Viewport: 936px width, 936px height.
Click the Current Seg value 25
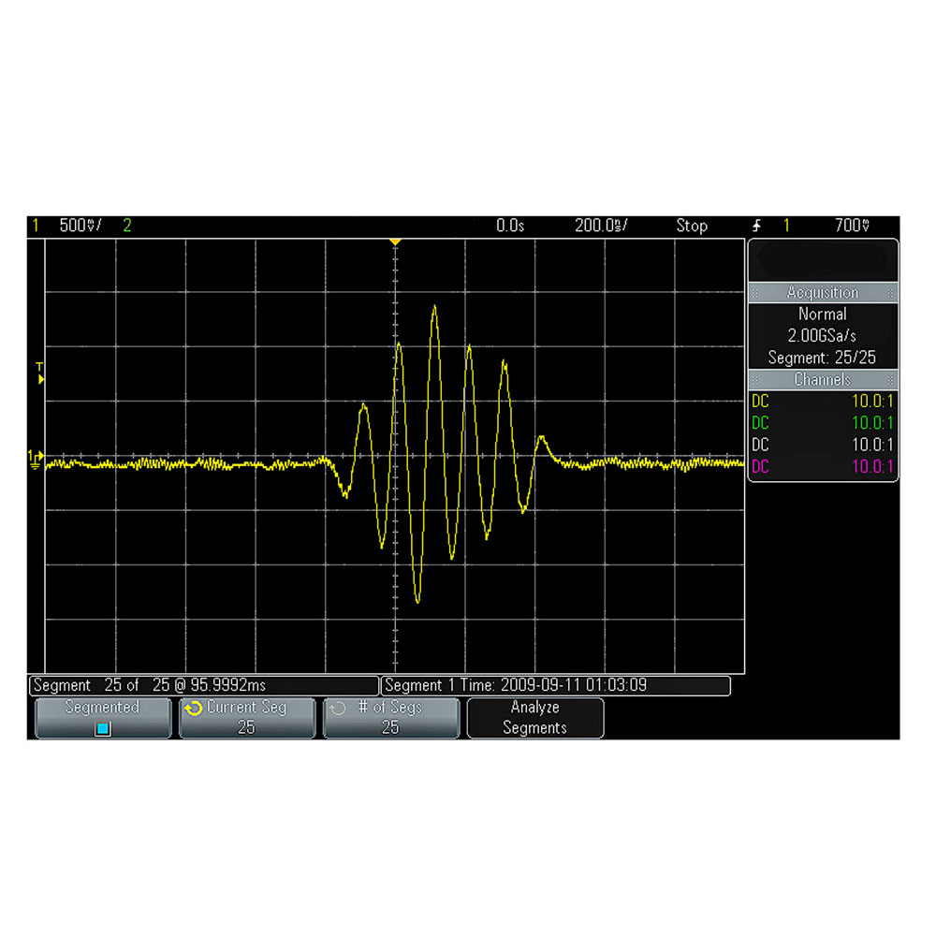tap(246, 727)
